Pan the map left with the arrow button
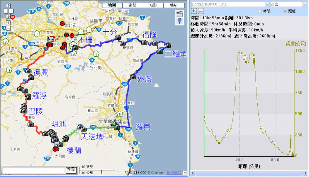Viewport: 309px width, 177px height. pyautogui.click(x=5, y=11)
